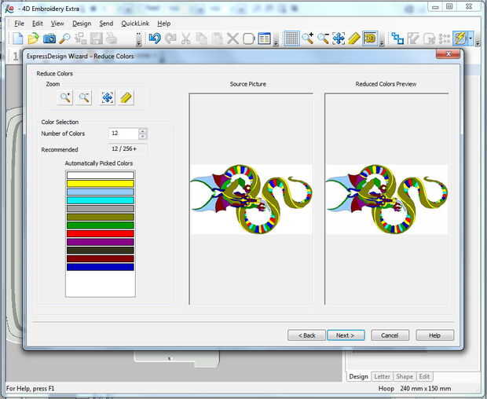
Task: Click Zoom To Fit button in wizard
Action: point(108,98)
